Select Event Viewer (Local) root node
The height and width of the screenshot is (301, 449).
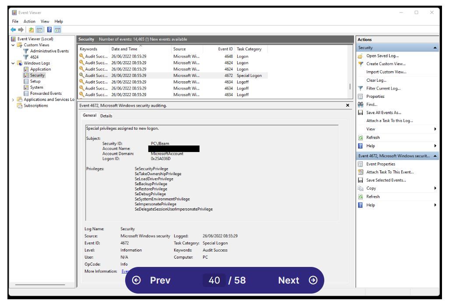(35, 39)
